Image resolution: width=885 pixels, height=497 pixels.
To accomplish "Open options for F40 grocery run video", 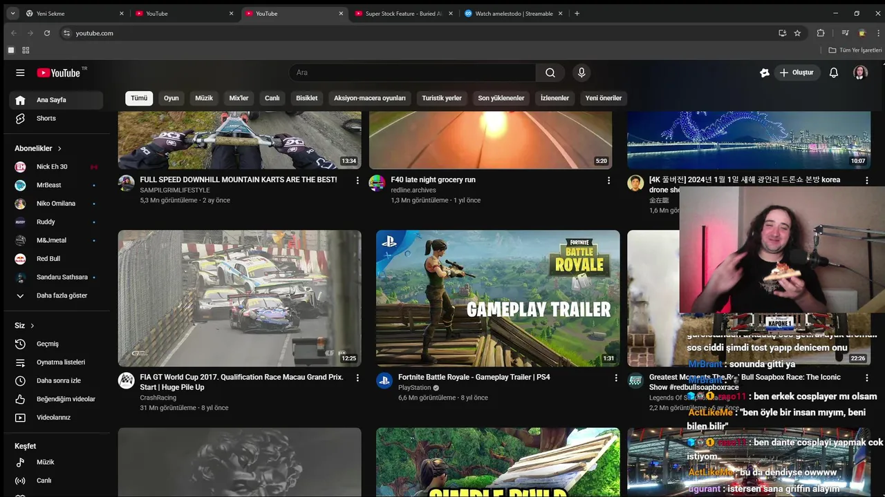I will coord(608,180).
